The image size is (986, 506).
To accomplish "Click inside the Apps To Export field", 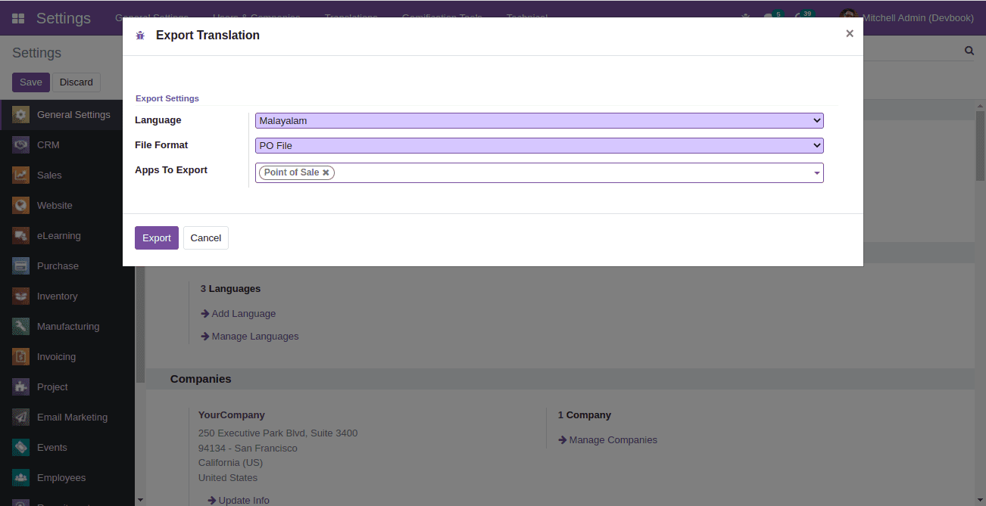I will click(539, 173).
